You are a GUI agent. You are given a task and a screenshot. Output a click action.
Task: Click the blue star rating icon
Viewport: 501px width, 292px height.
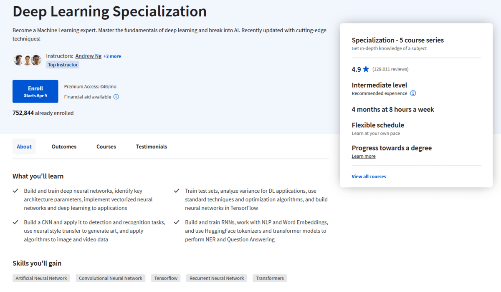coord(367,68)
